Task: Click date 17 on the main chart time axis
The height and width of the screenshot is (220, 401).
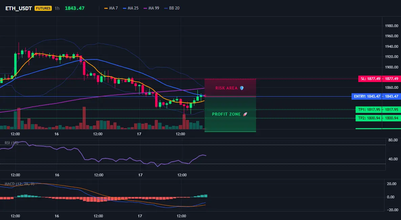Action: pyautogui.click(x=139, y=134)
